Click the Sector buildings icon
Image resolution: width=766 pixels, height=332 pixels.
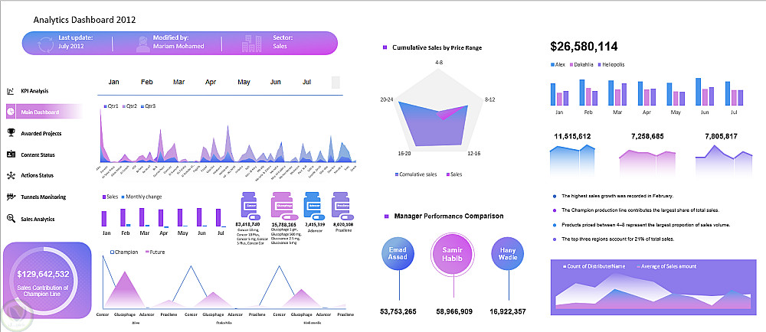click(251, 44)
